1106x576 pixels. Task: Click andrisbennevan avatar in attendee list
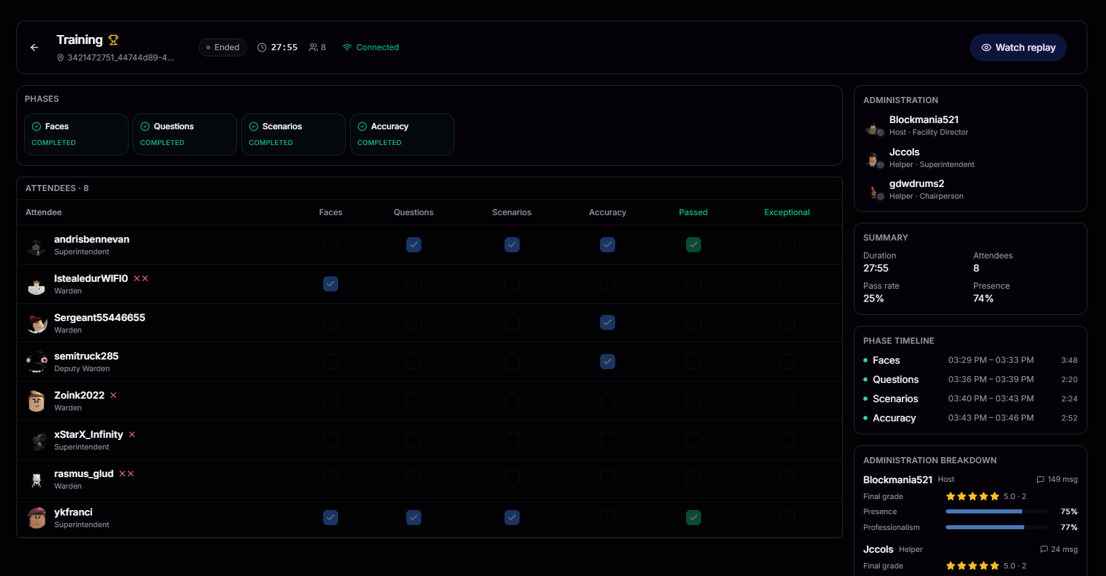36,245
